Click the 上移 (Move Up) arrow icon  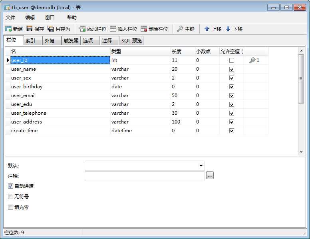click(x=207, y=29)
